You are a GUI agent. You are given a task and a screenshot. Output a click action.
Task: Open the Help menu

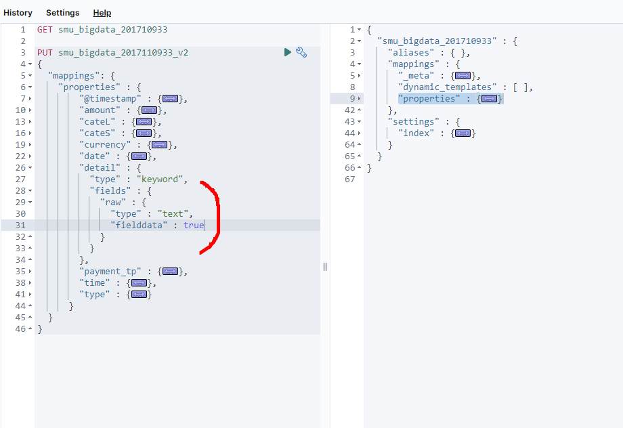(102, 13)
